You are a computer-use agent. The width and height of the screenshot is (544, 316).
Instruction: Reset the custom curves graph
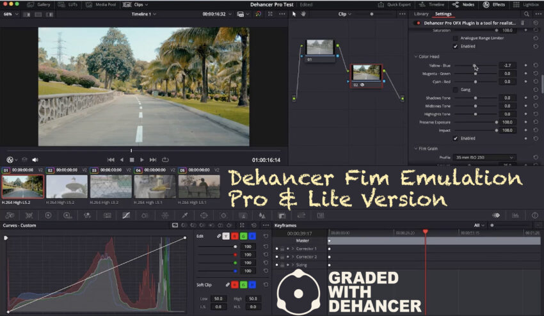254,225
